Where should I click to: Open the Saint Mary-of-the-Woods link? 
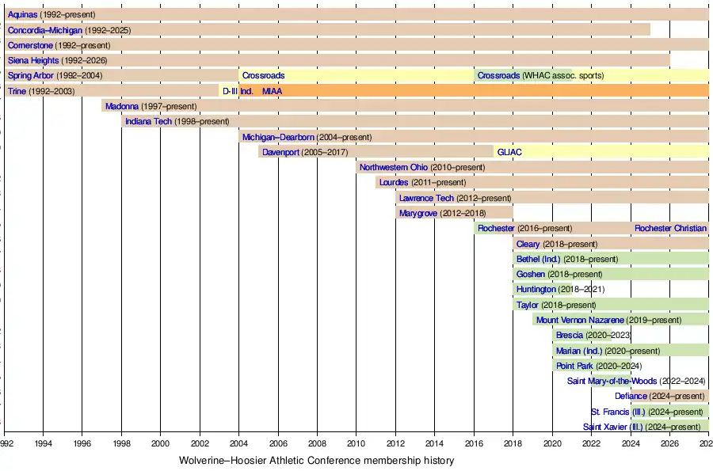612,381
